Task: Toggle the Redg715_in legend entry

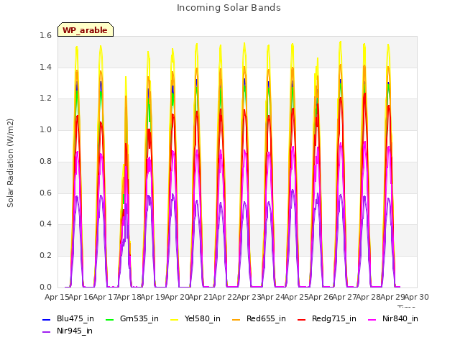Action: click(x=327, y=319)
